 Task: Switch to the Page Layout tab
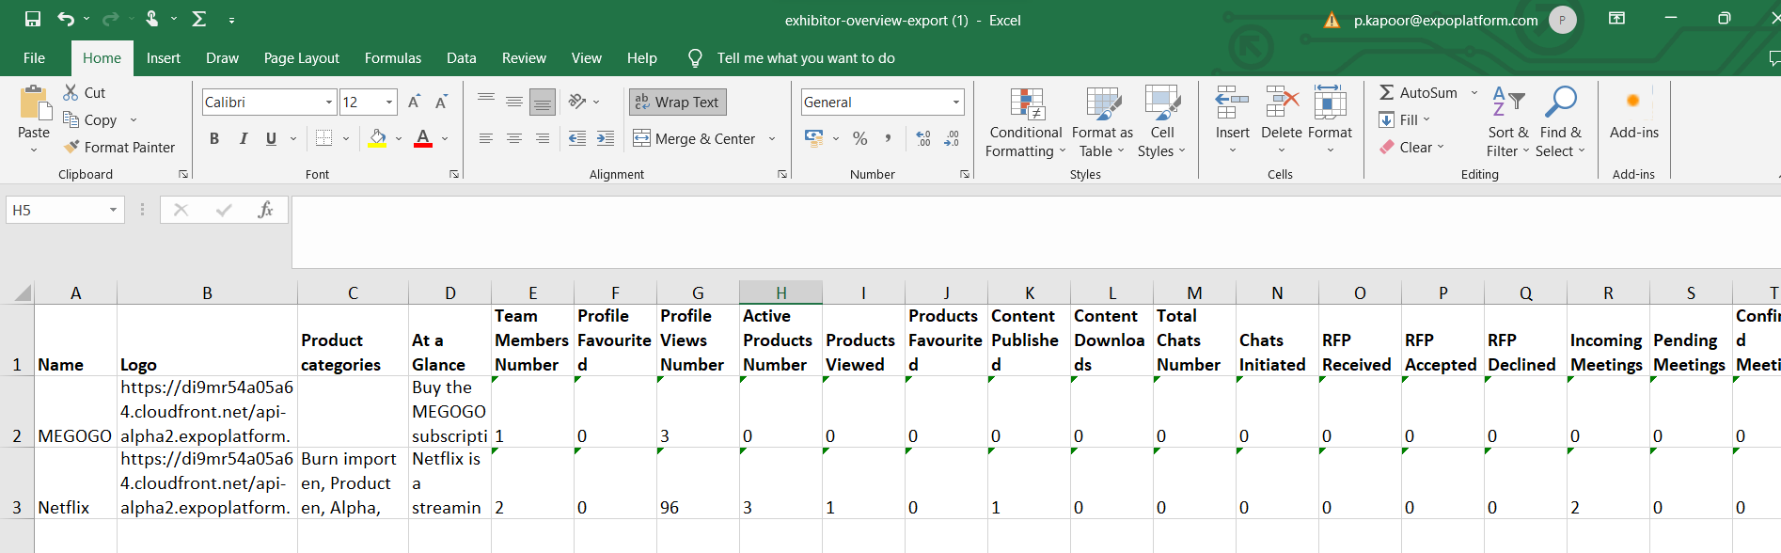click(301, 57)
